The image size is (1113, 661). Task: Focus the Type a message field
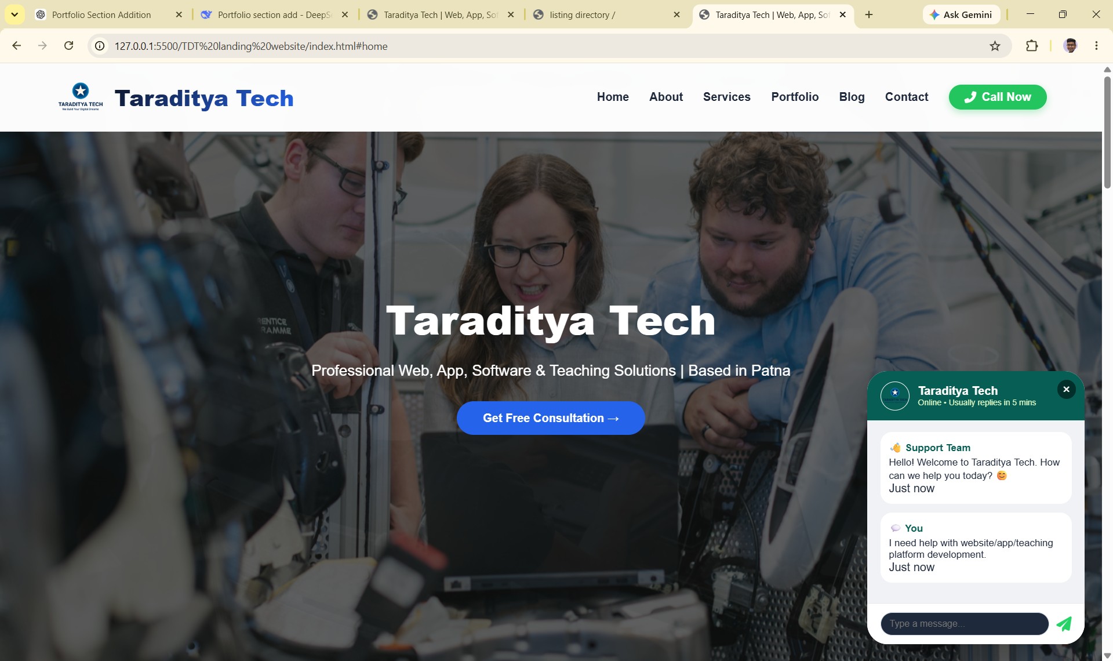pyautogui.click(x=964, y=624)
